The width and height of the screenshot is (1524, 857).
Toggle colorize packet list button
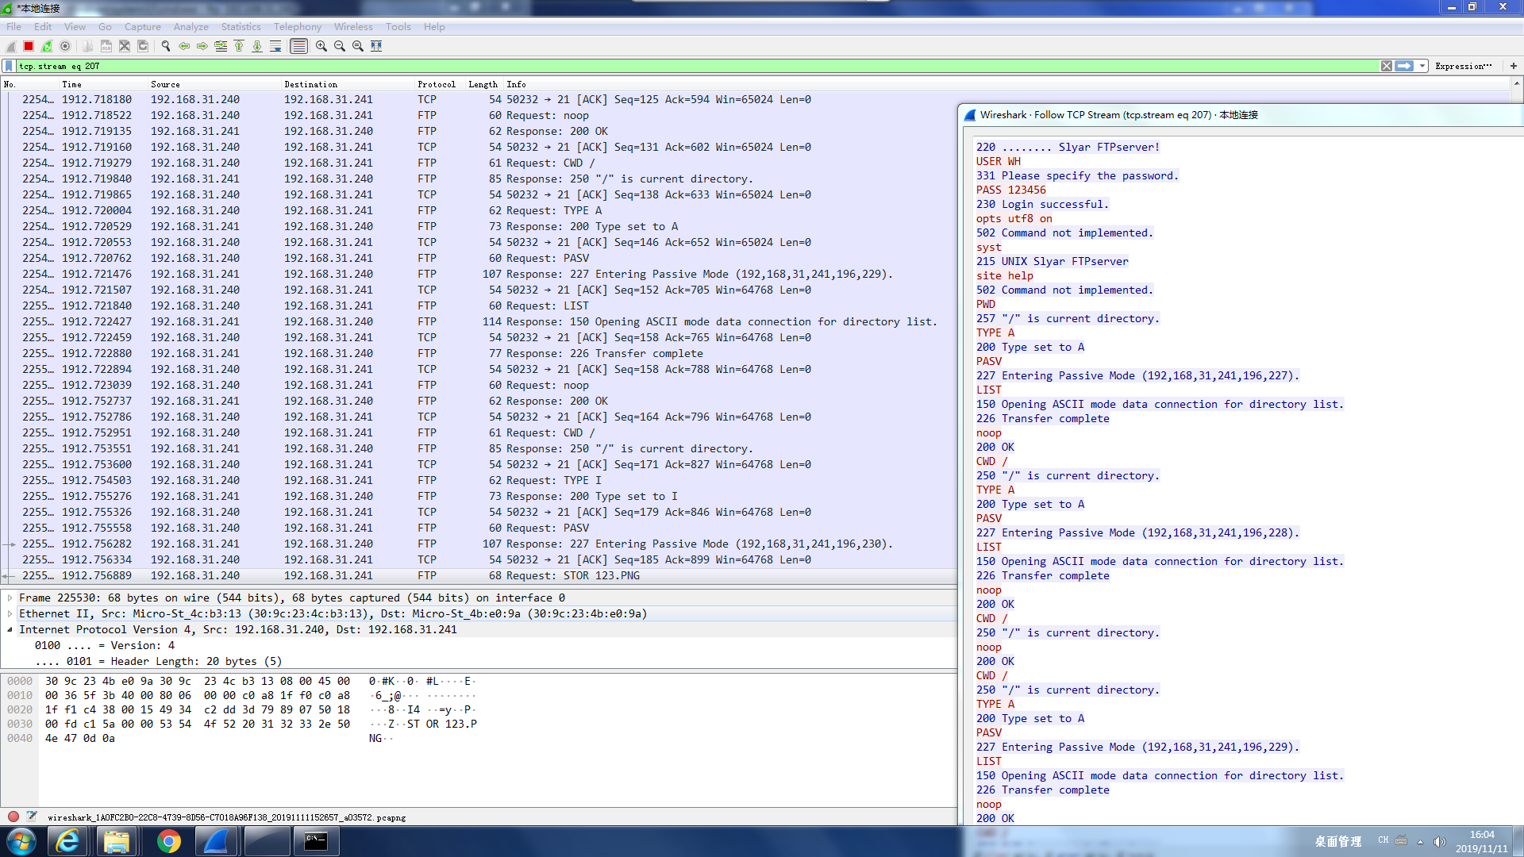[x=298, y=46]
